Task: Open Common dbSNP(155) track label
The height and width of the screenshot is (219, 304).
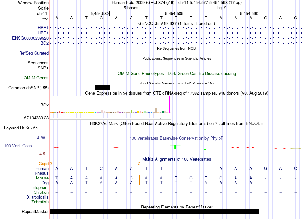Action: tap(28, 88)
